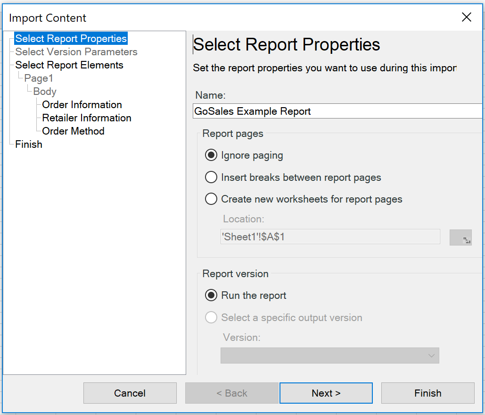
Task: Open Select Version Parameters in the tree
Action: [76, 52]
